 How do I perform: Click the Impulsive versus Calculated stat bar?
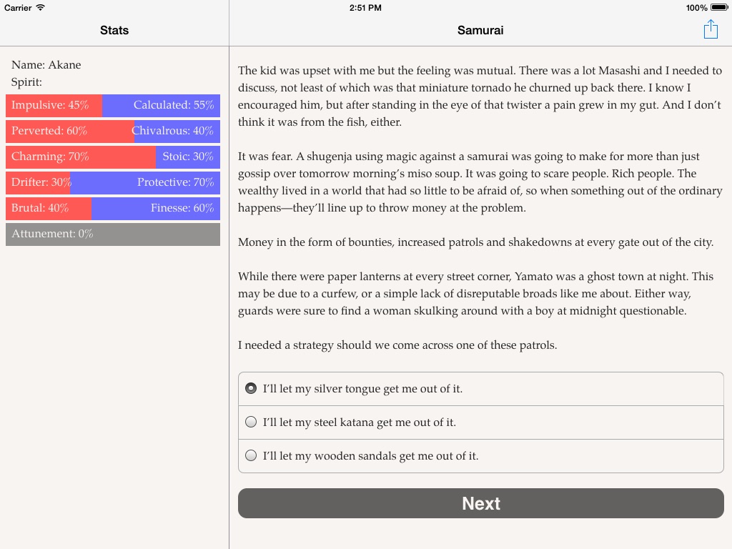point(113,105)
